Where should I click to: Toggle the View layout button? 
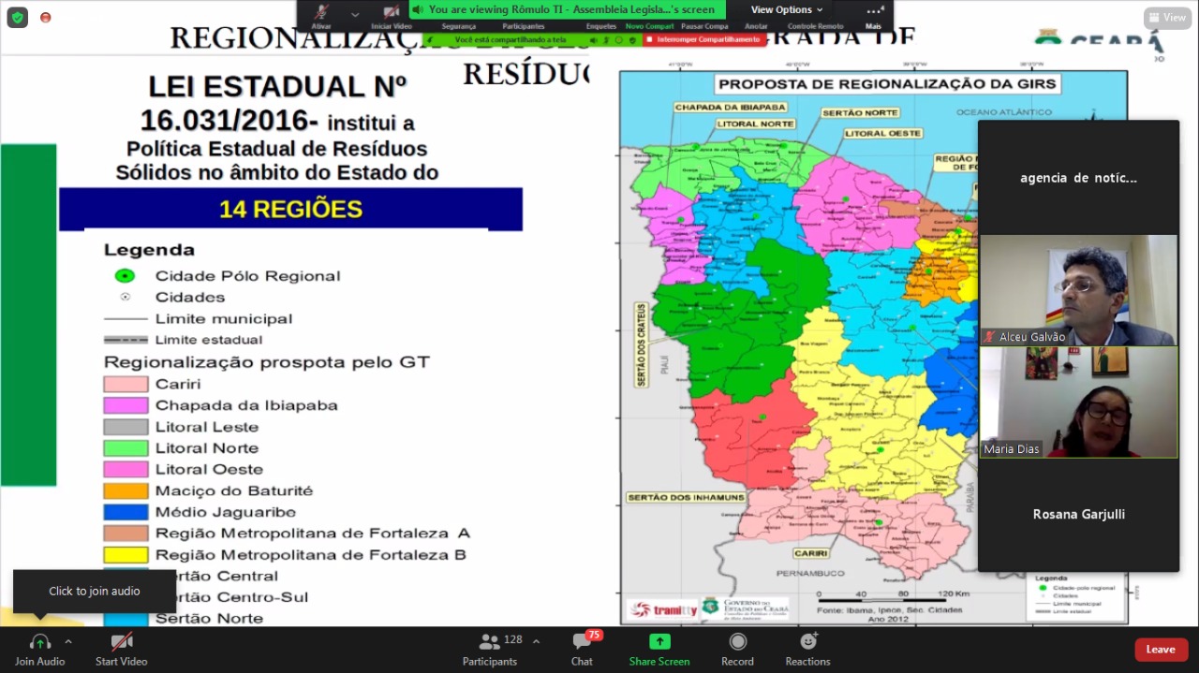[x=1167, y=18]
